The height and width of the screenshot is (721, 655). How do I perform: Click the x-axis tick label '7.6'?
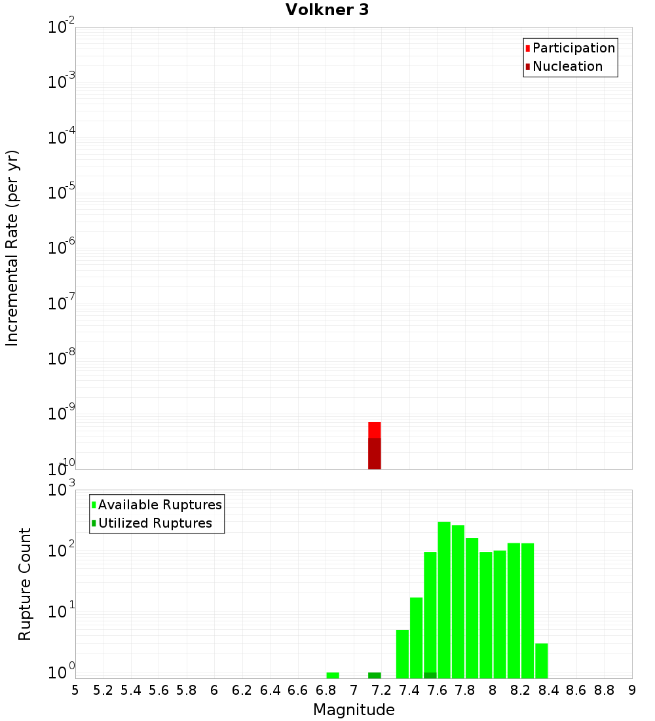(437, 691)
